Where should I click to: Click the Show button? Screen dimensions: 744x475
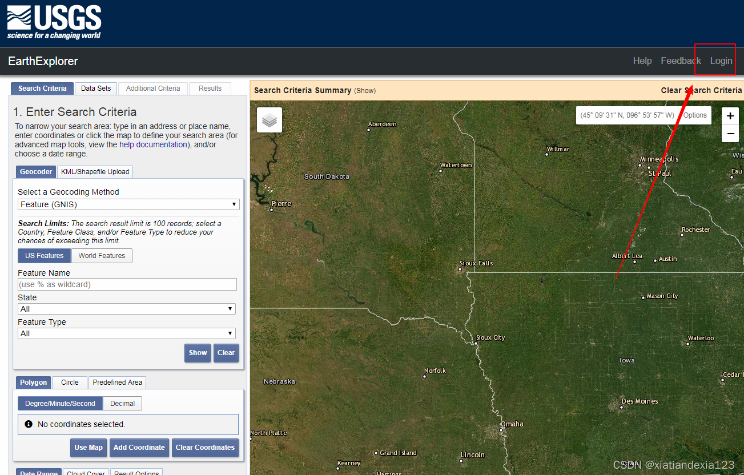pos(198,353)
